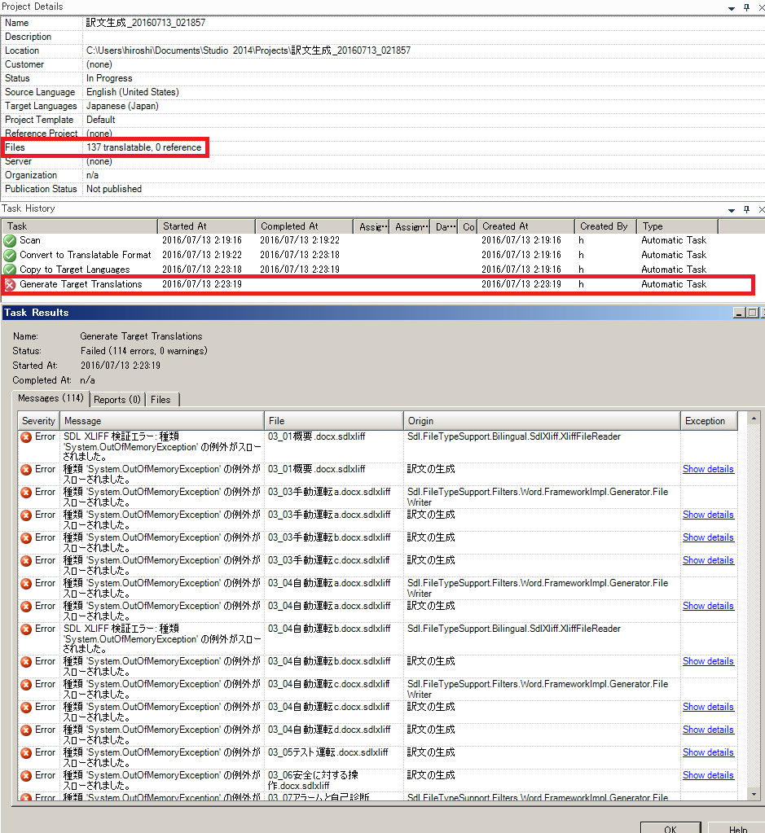
Task: Open Show details for 03_01概要 error
Action: click(707, 469)
